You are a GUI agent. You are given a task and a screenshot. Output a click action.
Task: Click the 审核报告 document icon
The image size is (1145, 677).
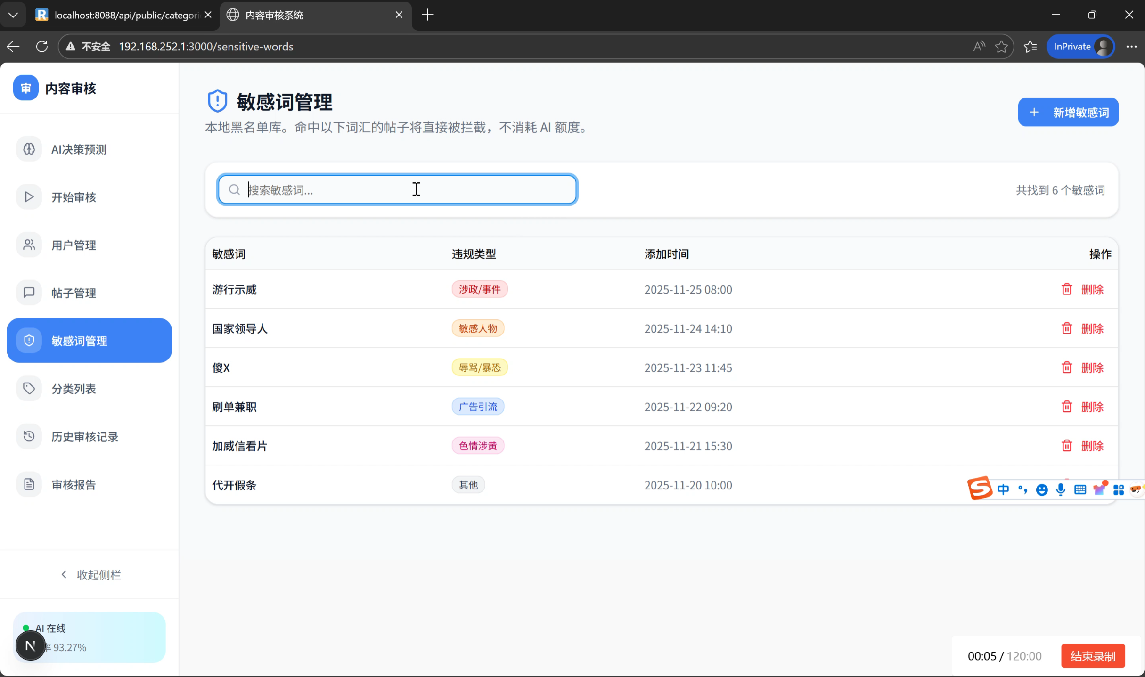click(x=29, y=484)
